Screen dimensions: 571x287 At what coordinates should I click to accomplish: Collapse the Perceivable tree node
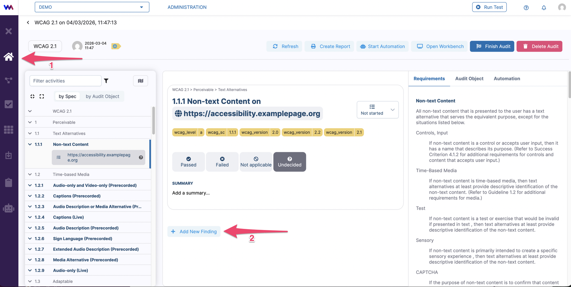coord(30,122)
